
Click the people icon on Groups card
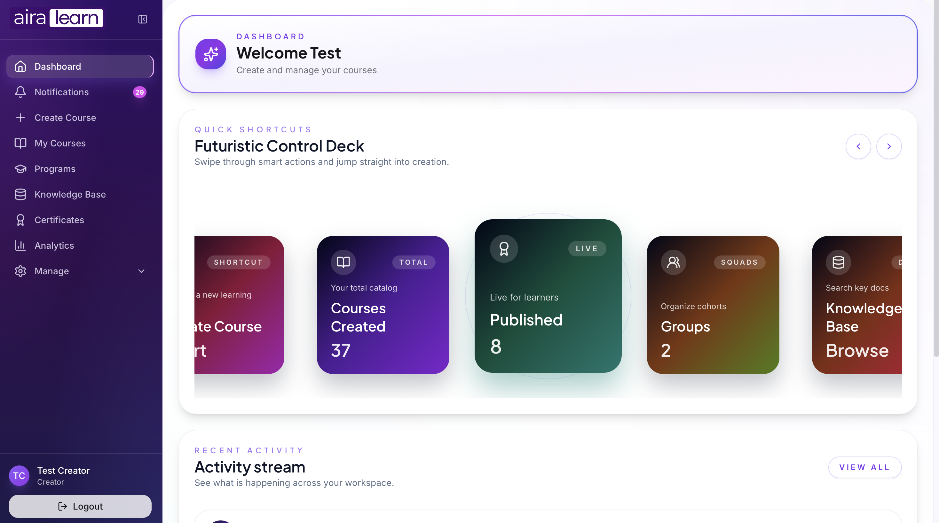[673, 262]
